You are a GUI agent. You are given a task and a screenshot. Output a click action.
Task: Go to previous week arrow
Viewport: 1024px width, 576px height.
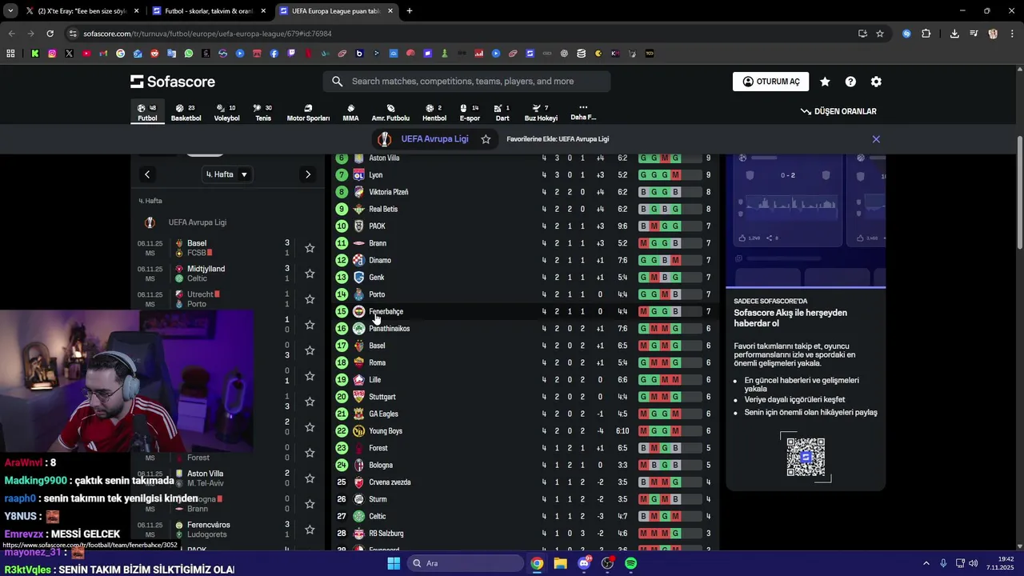147,174
